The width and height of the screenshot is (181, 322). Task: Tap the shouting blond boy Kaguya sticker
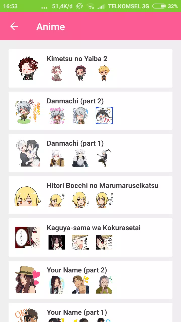tap(80, 242)
